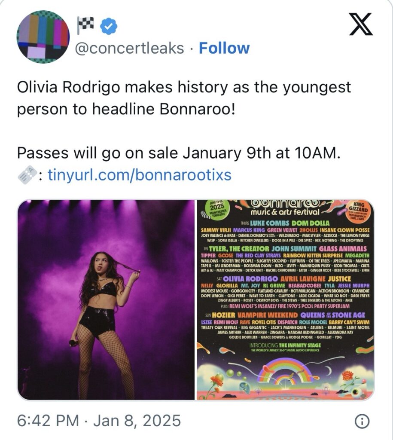Open the purple stage performance photo
393x440 pixels.
tap(106, 299)
